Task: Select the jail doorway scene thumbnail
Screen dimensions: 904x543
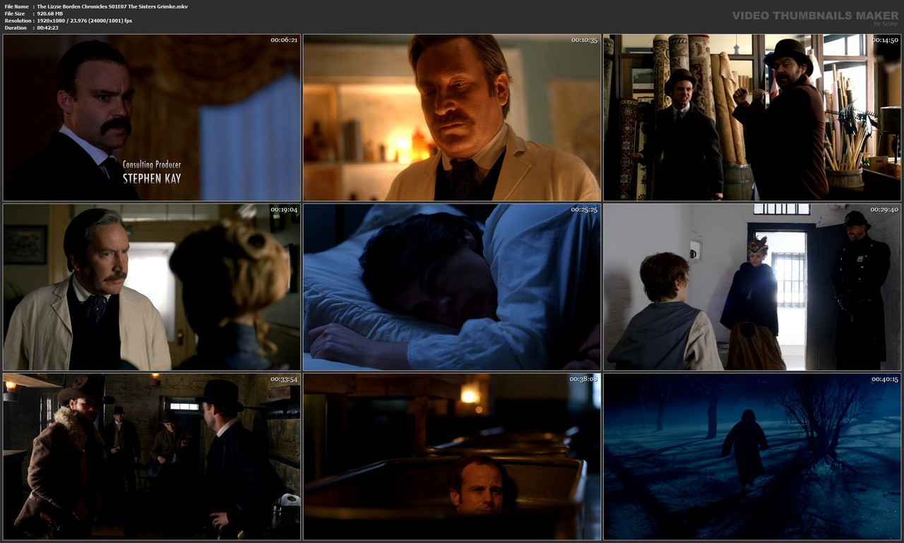Action: pyautogui.click(x=752, y=285)
